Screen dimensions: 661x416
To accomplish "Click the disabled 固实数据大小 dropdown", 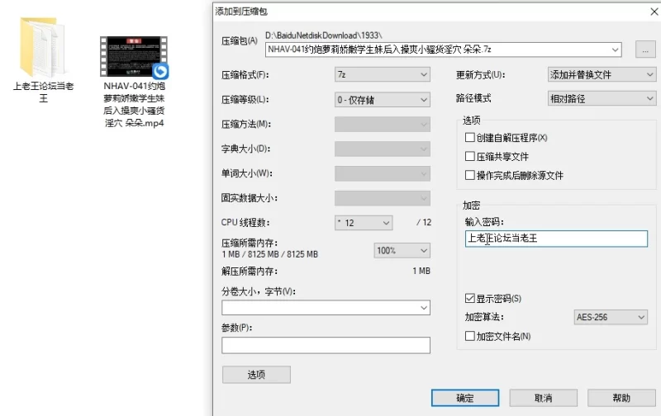I will [383, 198].
